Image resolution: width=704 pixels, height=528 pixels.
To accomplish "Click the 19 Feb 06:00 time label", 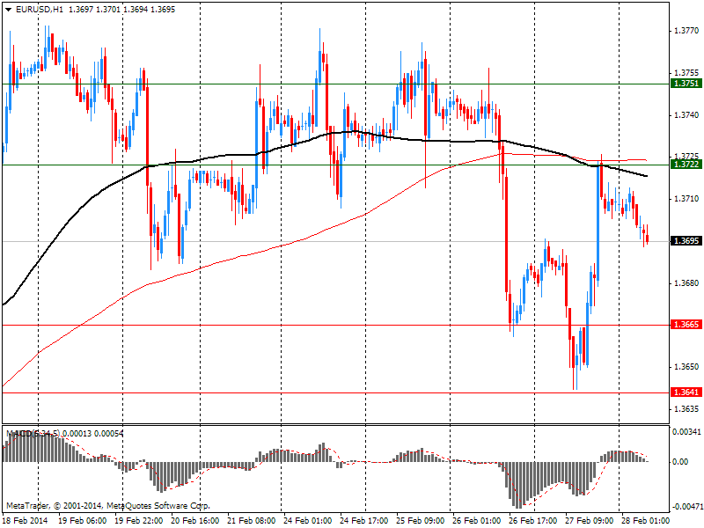I will [x=83, y=521].
